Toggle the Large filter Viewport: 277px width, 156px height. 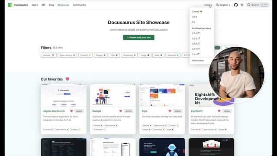point(145,55)
